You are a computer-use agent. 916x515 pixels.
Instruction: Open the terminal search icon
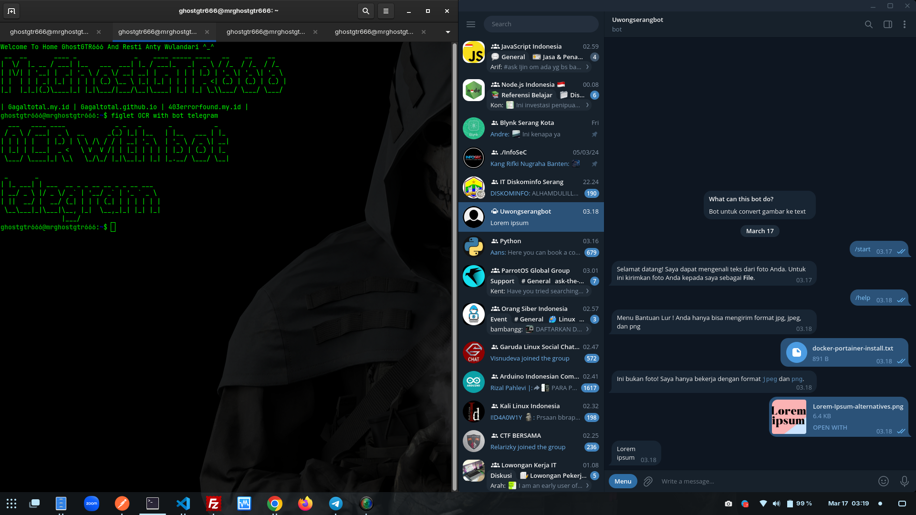pos(365,11)
